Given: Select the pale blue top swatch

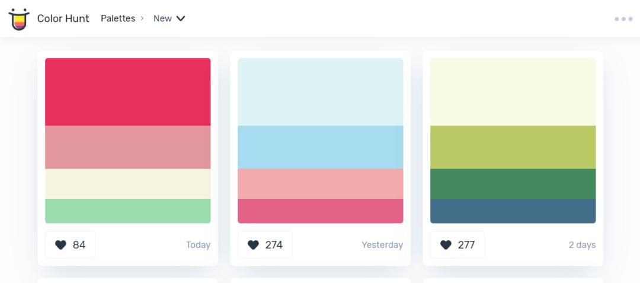Looking at the screenshot, I should tap(320, 92).
